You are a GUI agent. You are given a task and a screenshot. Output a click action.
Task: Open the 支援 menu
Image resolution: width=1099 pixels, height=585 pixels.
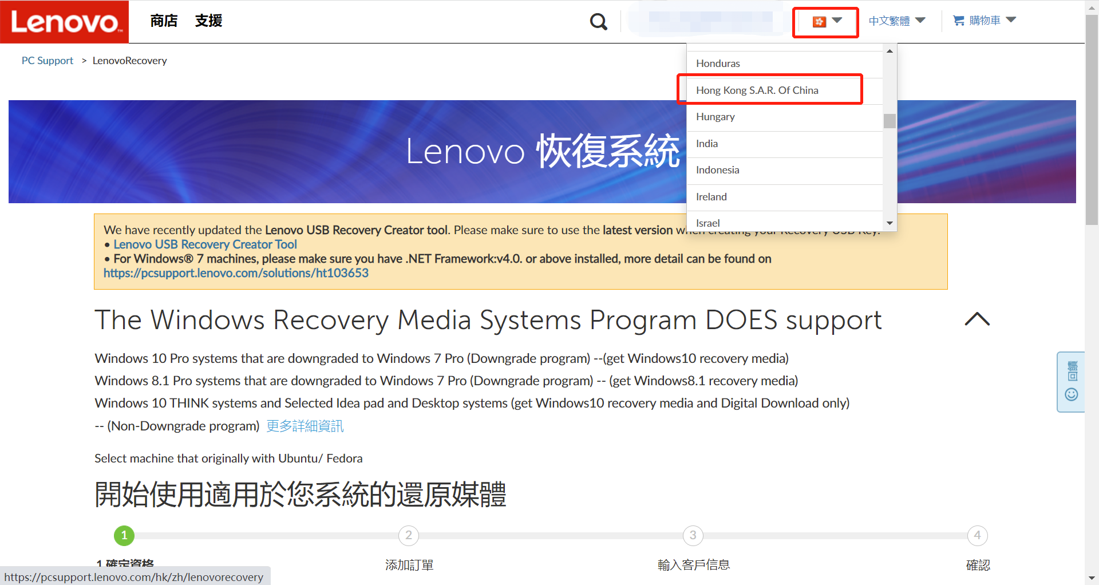[208, 21]
